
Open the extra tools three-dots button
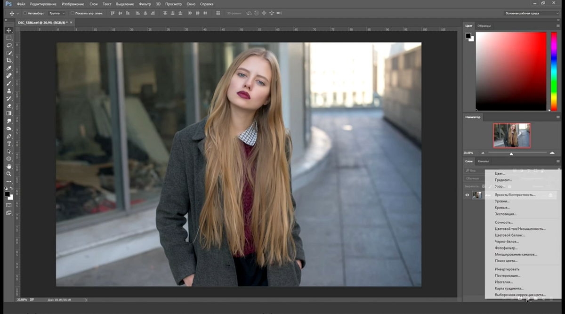point(9,181)
